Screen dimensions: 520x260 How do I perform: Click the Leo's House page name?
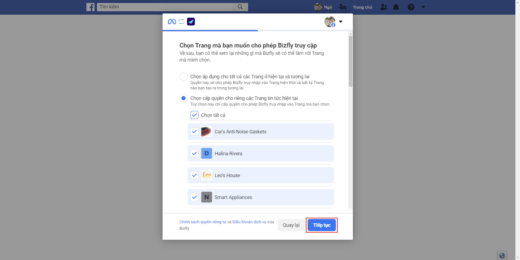(227, 175)
